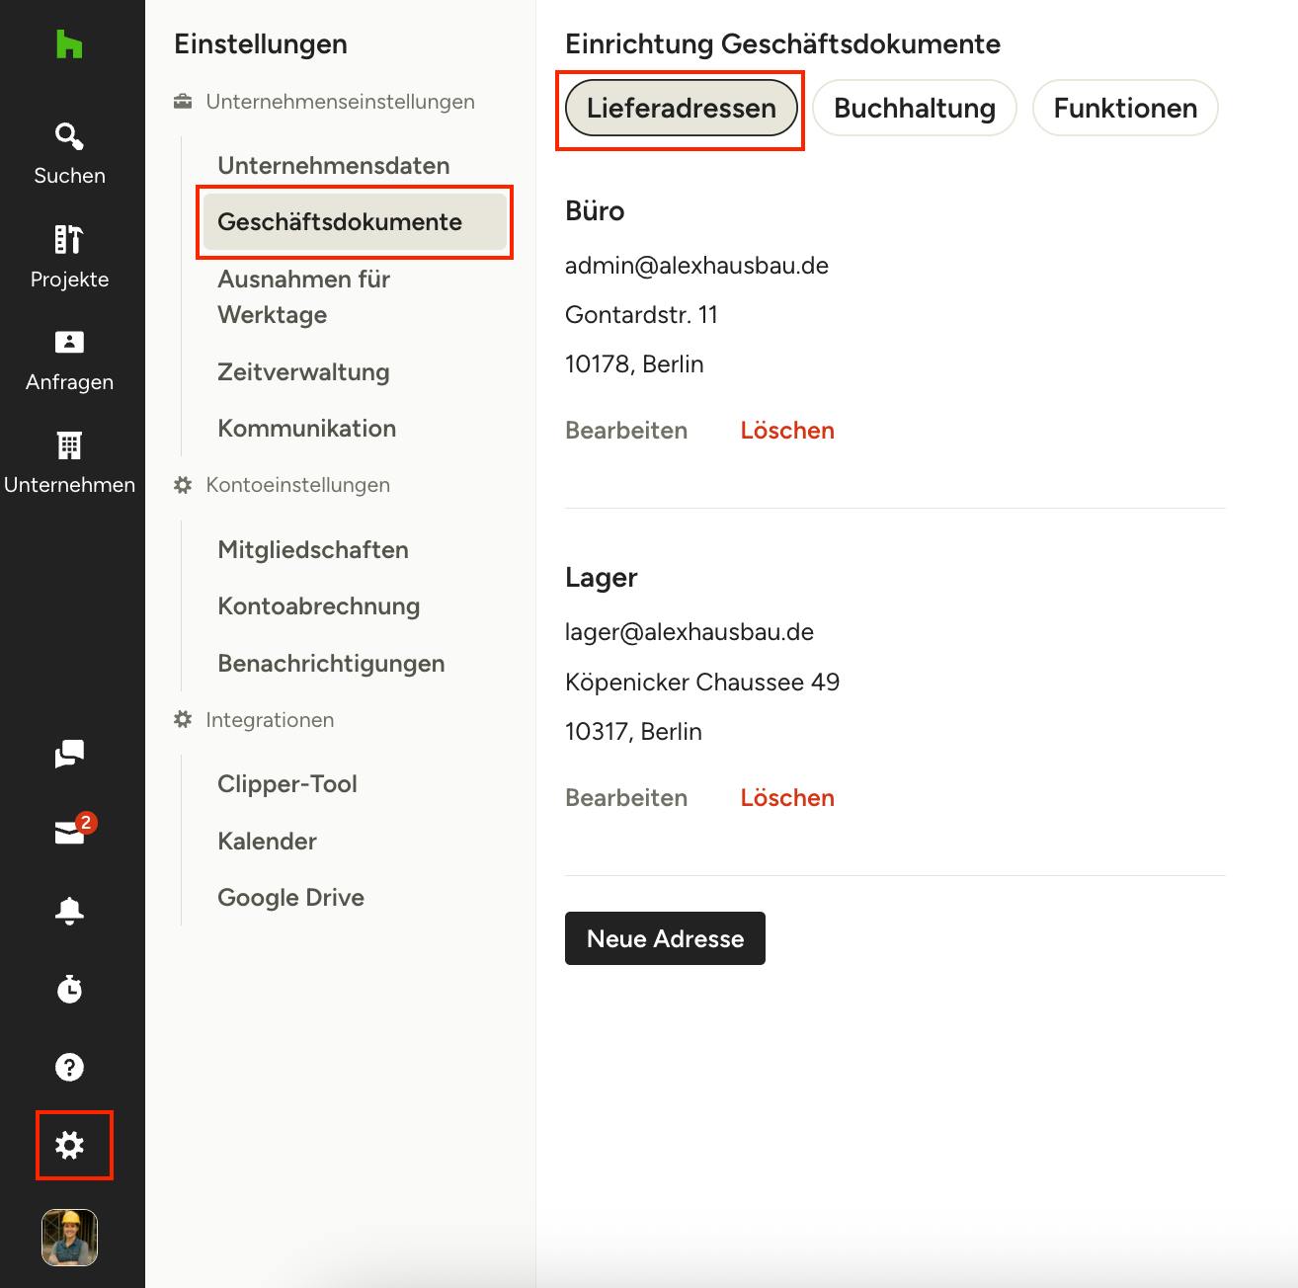Click the gear icon beside Kontoeinstellungen

tap(183, 485)
